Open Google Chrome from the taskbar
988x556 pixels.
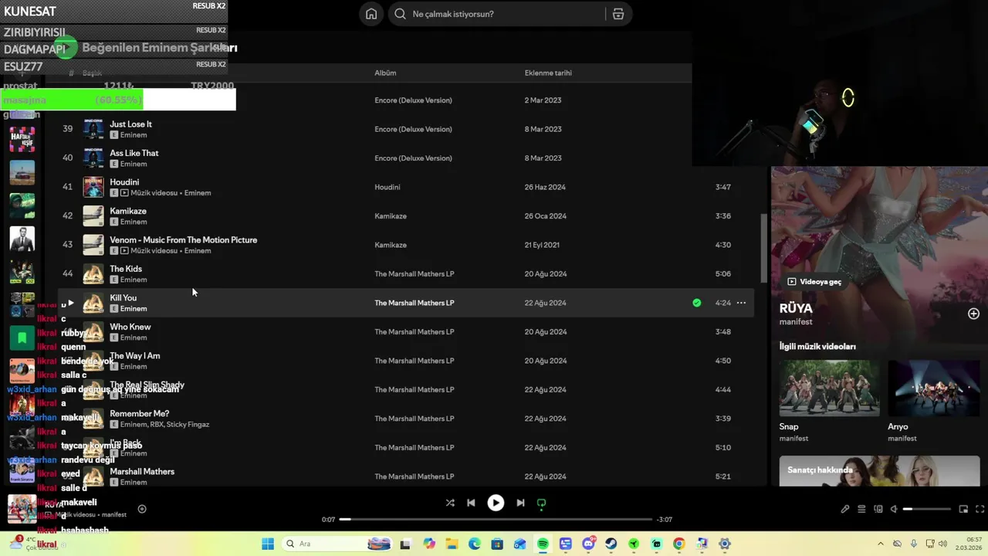(x=678, y=544)
